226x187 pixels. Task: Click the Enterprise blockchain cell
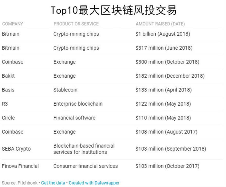coord(78,104)
